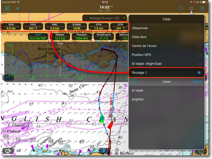Tap the Rafales 13.5 kts box
This screenshot has width=212, height=159.
[60, 37]
